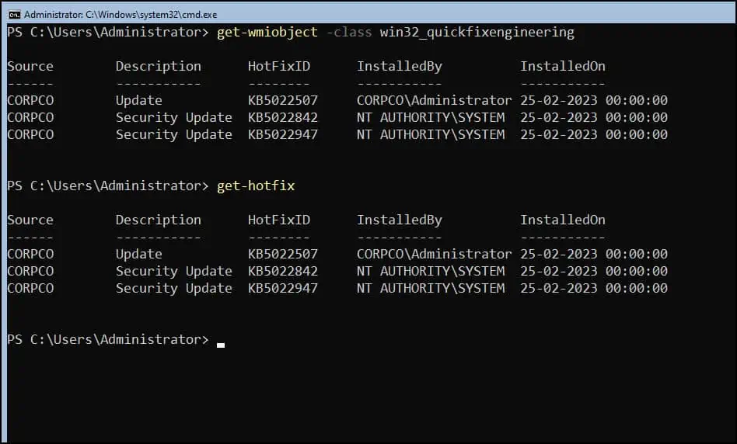Click KB5022947 in the get-hotfix output
The width and height of the screenshot is (737, 444).
[x=283, y=289]
